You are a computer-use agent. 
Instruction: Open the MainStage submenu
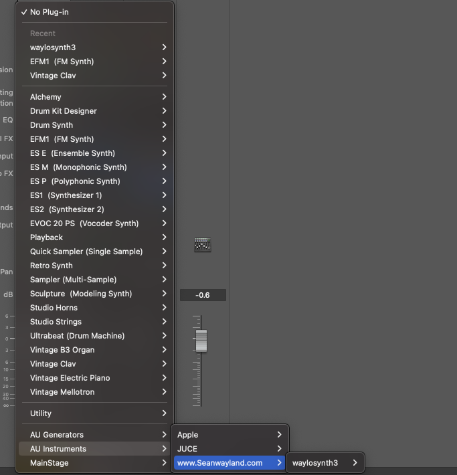point(94,463)
